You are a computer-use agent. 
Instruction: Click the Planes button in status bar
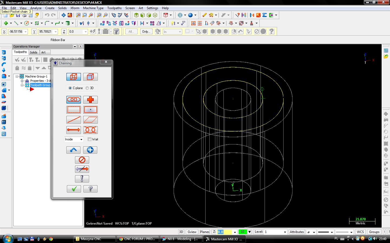point(204,232)
